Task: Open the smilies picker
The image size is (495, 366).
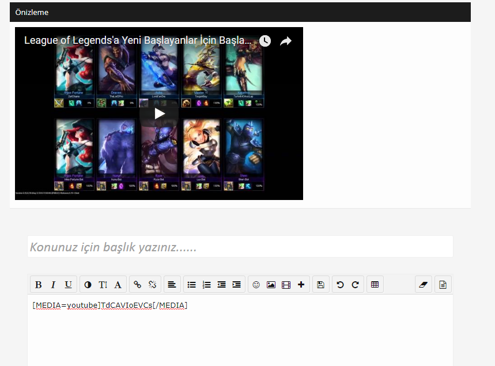Action: pos(256,285)
